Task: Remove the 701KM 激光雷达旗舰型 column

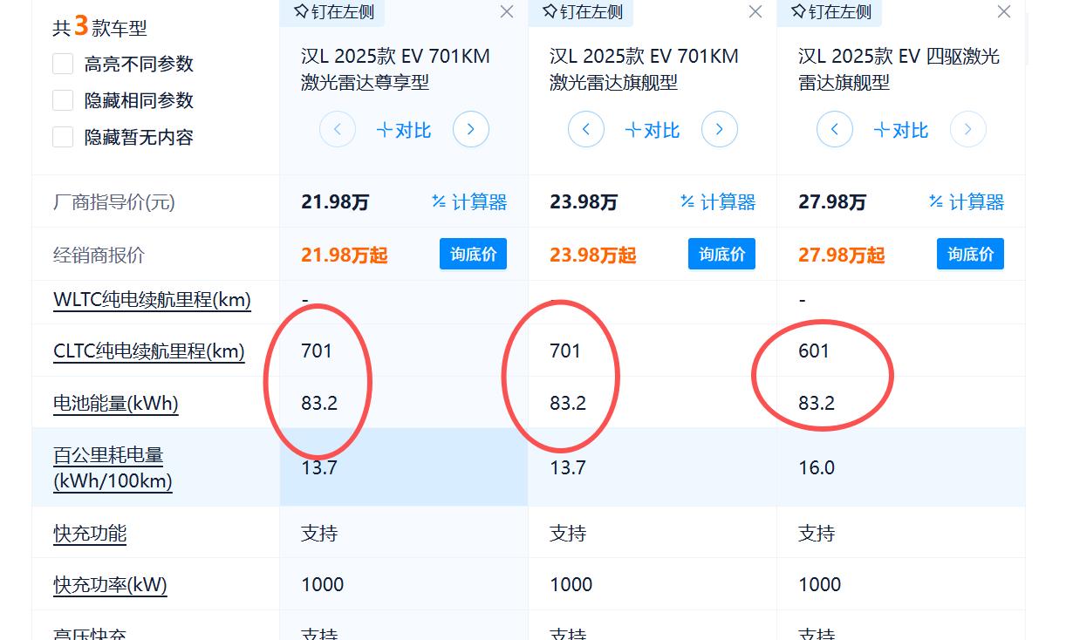Action: coord(755,11)
